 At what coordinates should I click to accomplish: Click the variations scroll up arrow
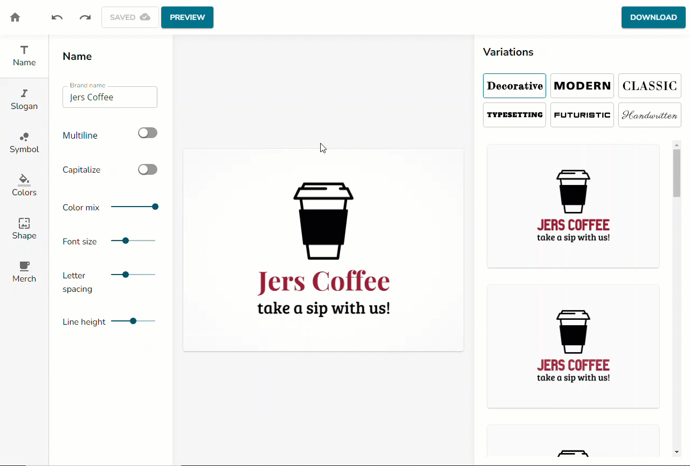pyautogui.click(x=677, y=144)
